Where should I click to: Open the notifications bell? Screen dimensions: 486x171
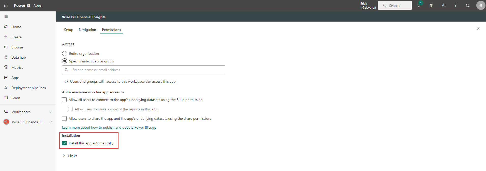[419, 5]
